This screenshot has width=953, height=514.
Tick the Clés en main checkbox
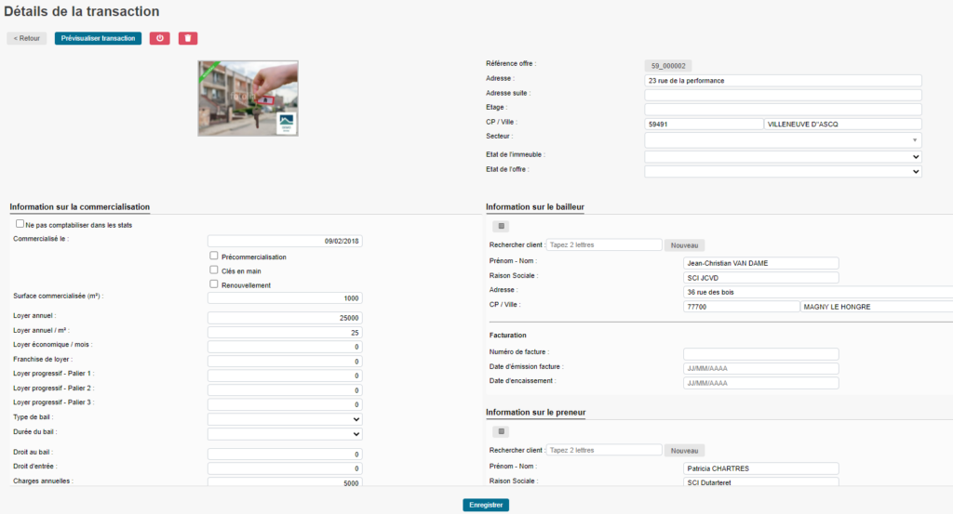tap(214, 270)
